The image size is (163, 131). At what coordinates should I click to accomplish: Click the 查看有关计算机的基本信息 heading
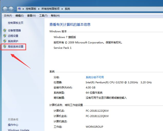pos(70,25)
